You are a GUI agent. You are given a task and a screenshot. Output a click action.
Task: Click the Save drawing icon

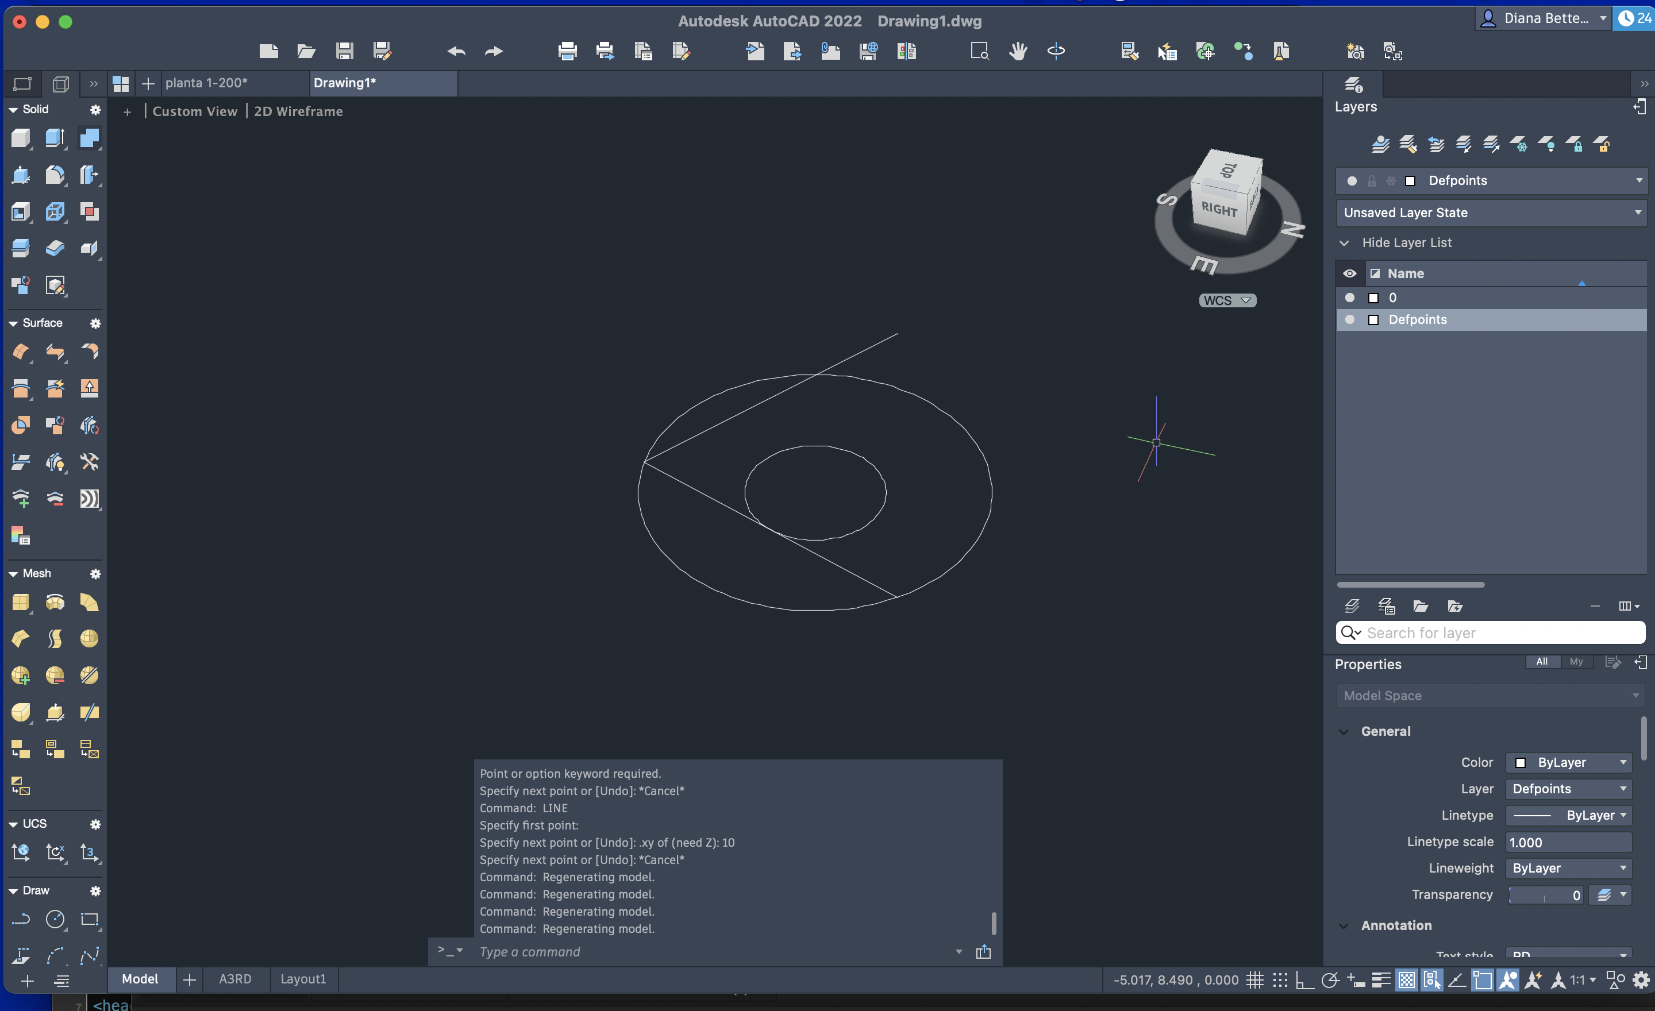pos(345,51)
